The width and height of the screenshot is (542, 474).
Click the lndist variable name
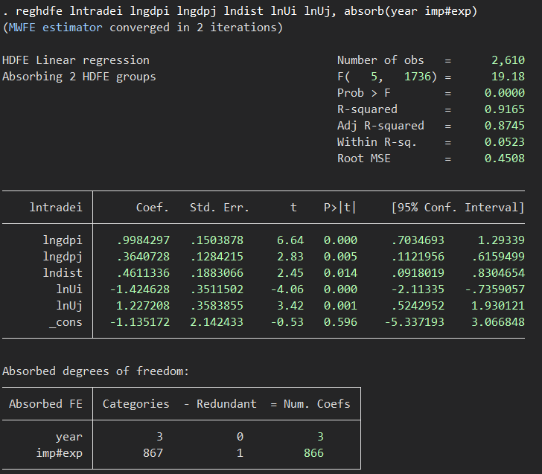tap(63, 273)
